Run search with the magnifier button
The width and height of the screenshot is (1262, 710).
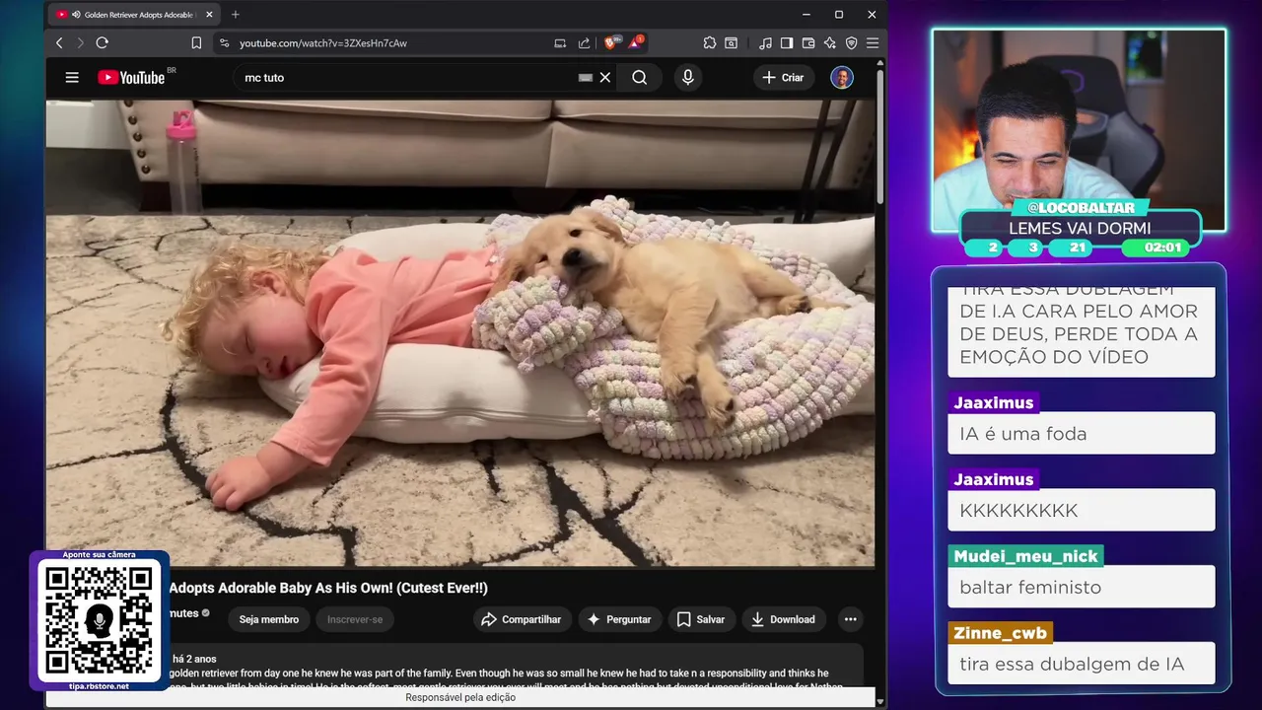(640, 78)
